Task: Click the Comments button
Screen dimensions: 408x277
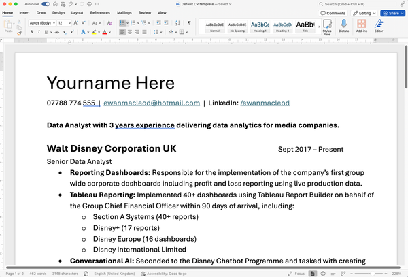Action: point(333,13)
